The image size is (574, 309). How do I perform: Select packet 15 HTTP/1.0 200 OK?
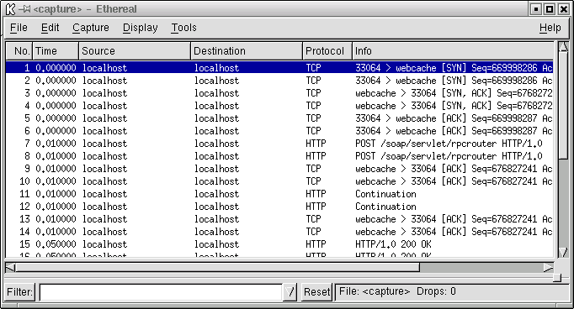[279, 244]
